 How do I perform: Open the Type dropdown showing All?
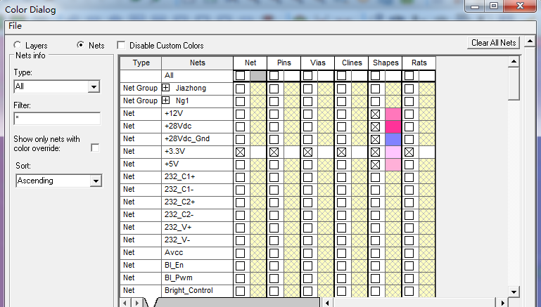tap(57, 86)
